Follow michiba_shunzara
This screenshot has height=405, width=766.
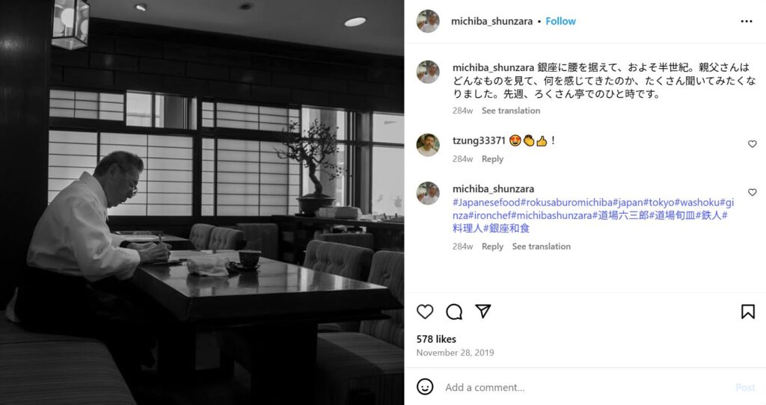(x=560, y=21)
